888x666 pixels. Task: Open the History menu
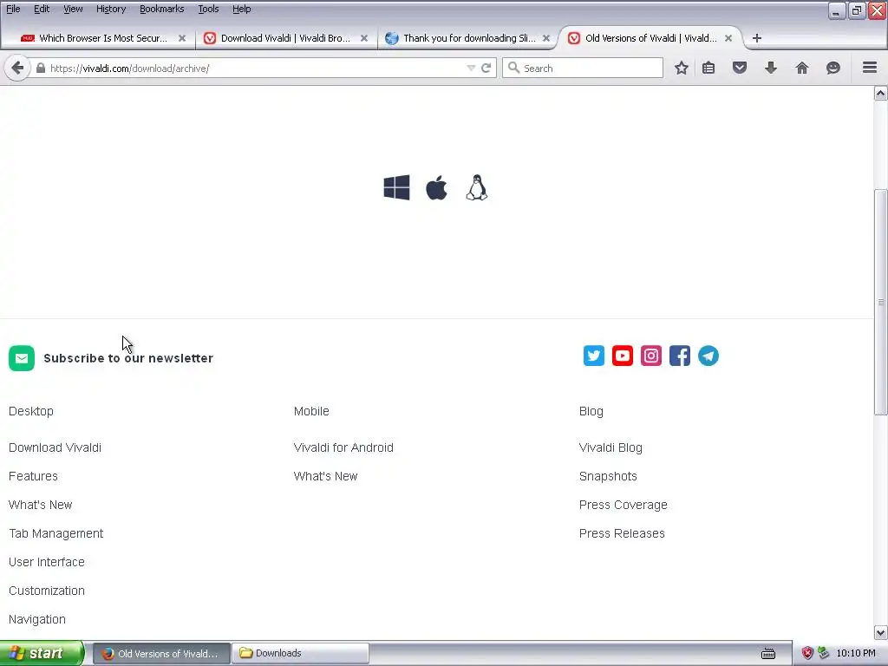point(111,9)
